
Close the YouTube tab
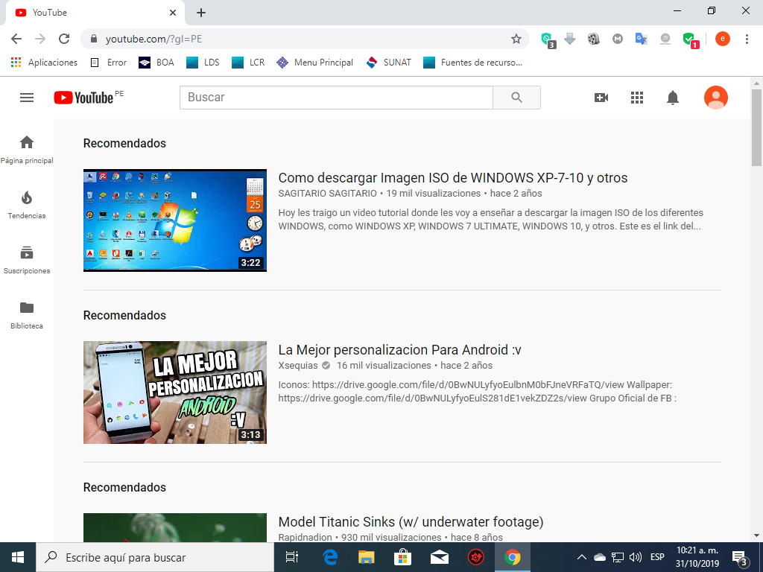(x=173, y=13)
